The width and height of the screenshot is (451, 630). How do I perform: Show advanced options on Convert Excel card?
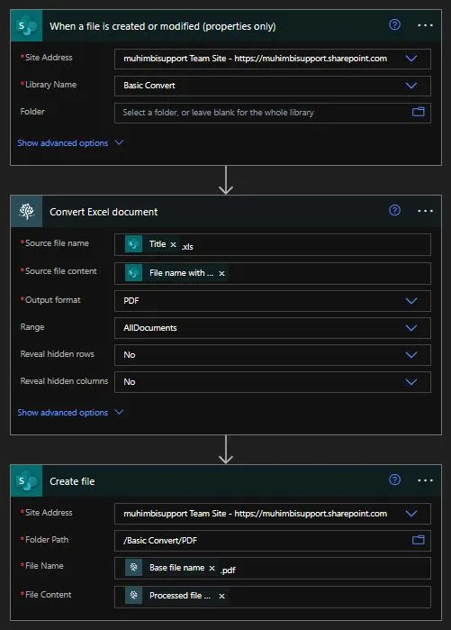click(x=70, y=413)
